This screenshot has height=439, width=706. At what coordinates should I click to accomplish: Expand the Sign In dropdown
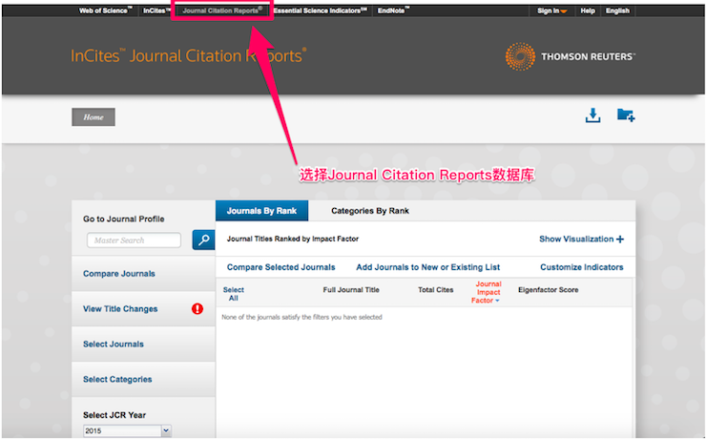click(x=552, y=10)
